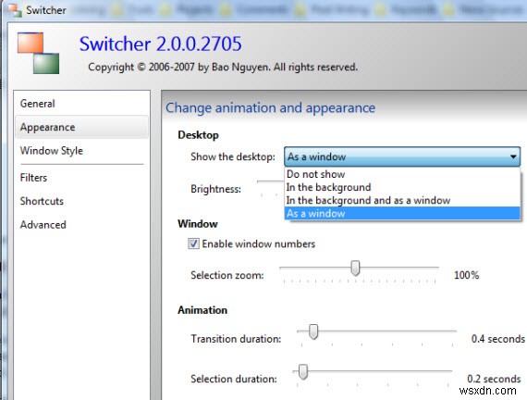Click the copyright Bao Nguyen text
The height and width of the screenshot is (400, 527).
point(223,67)
